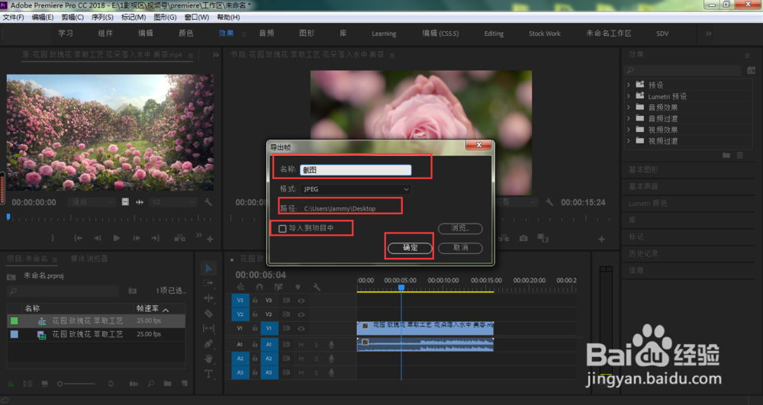Open timeline display settings wrench

[x=317, y=287]
